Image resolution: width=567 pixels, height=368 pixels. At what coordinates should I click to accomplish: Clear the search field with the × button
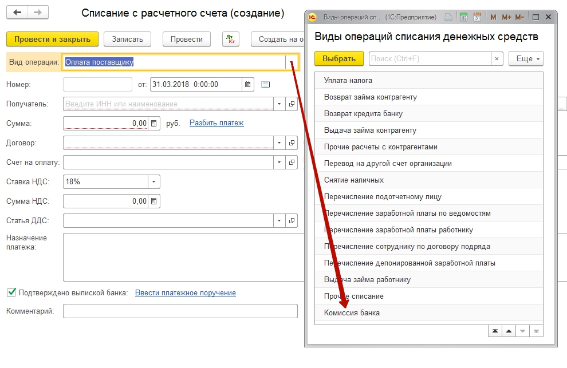click(x=497, y=58)
